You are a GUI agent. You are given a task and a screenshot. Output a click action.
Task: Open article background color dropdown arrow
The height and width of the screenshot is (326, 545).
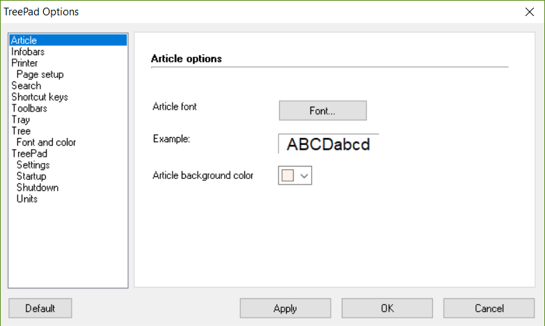(x=304, y=176)
